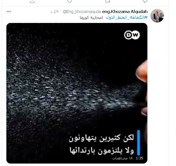This screenshot has height=166, width=176.
Task: Click the Arabic subtitle caption in the video
Action: coord(102,144)
